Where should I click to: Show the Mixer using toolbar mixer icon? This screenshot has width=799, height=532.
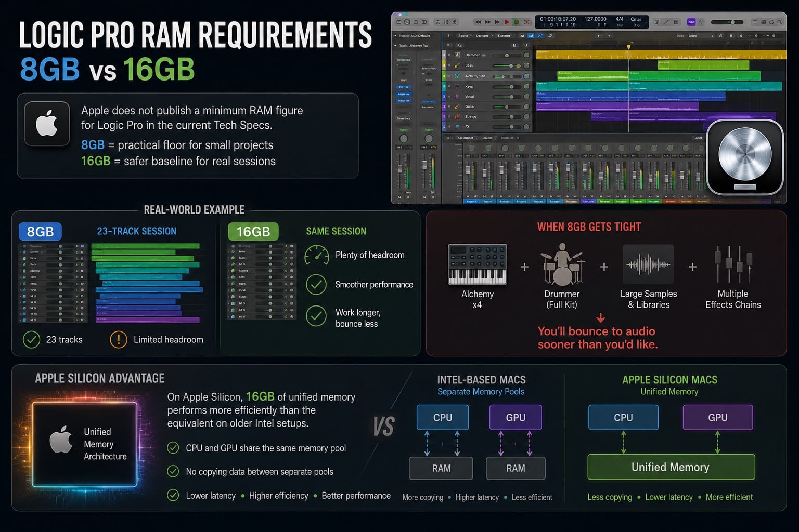click(x=446, y=22)
